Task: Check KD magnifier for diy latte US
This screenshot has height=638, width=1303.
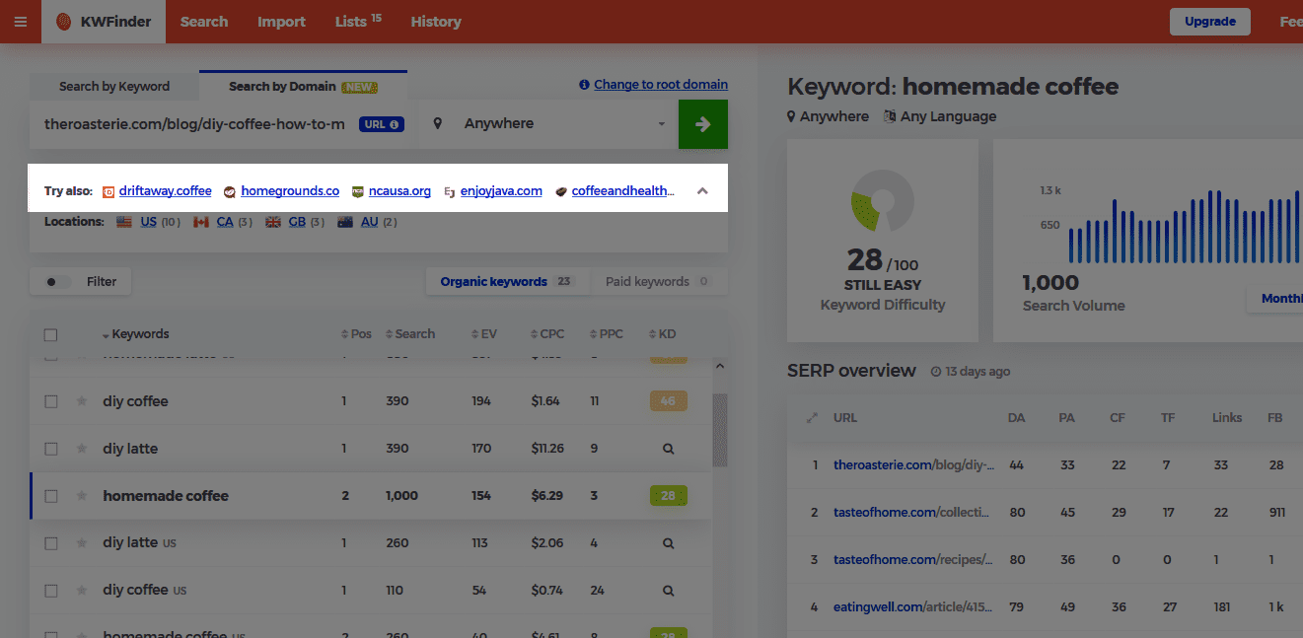Action: click(x=668, y=543)
